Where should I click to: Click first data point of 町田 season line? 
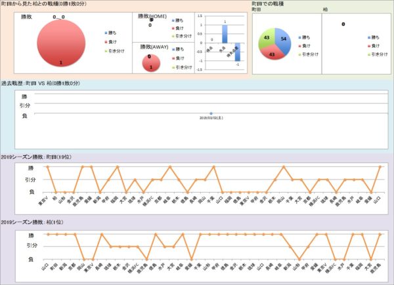coord(48,166)
